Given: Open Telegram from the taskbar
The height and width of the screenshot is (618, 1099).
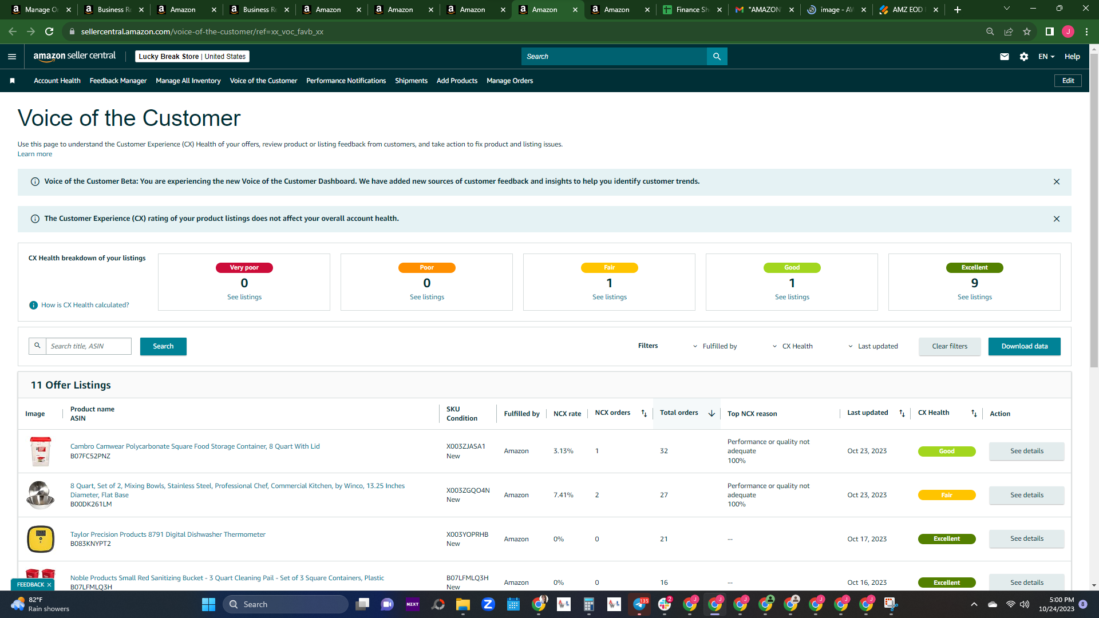Looking at the screenshot, I should click(639, 604).
